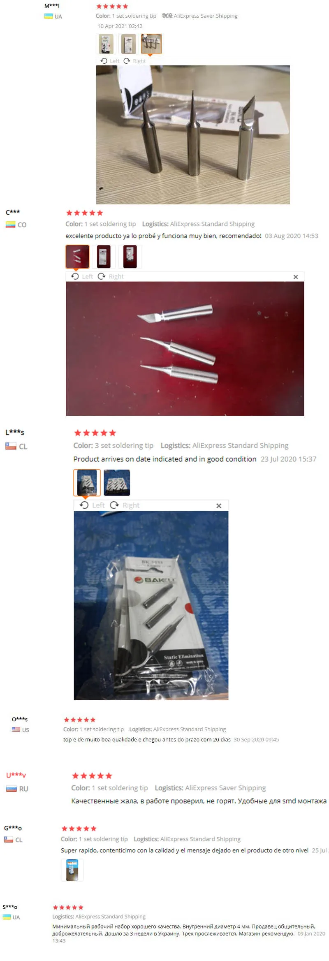Rotate M***l's review photo right

(x=134, y=61)
